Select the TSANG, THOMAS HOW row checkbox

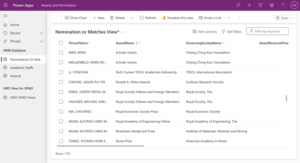pos(61,141)
